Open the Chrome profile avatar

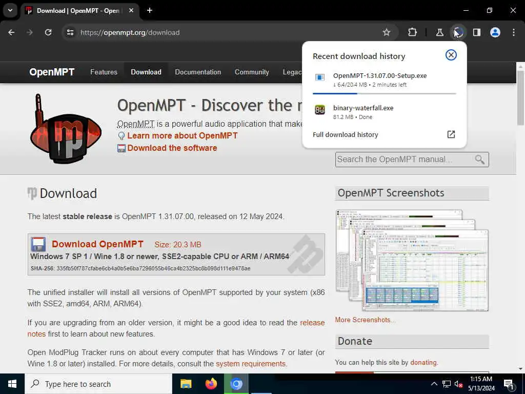[x=495, y=32]
